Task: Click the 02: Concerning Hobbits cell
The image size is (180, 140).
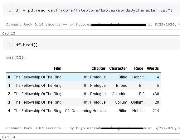Action: pyautogui.click(x=85, y=111)
